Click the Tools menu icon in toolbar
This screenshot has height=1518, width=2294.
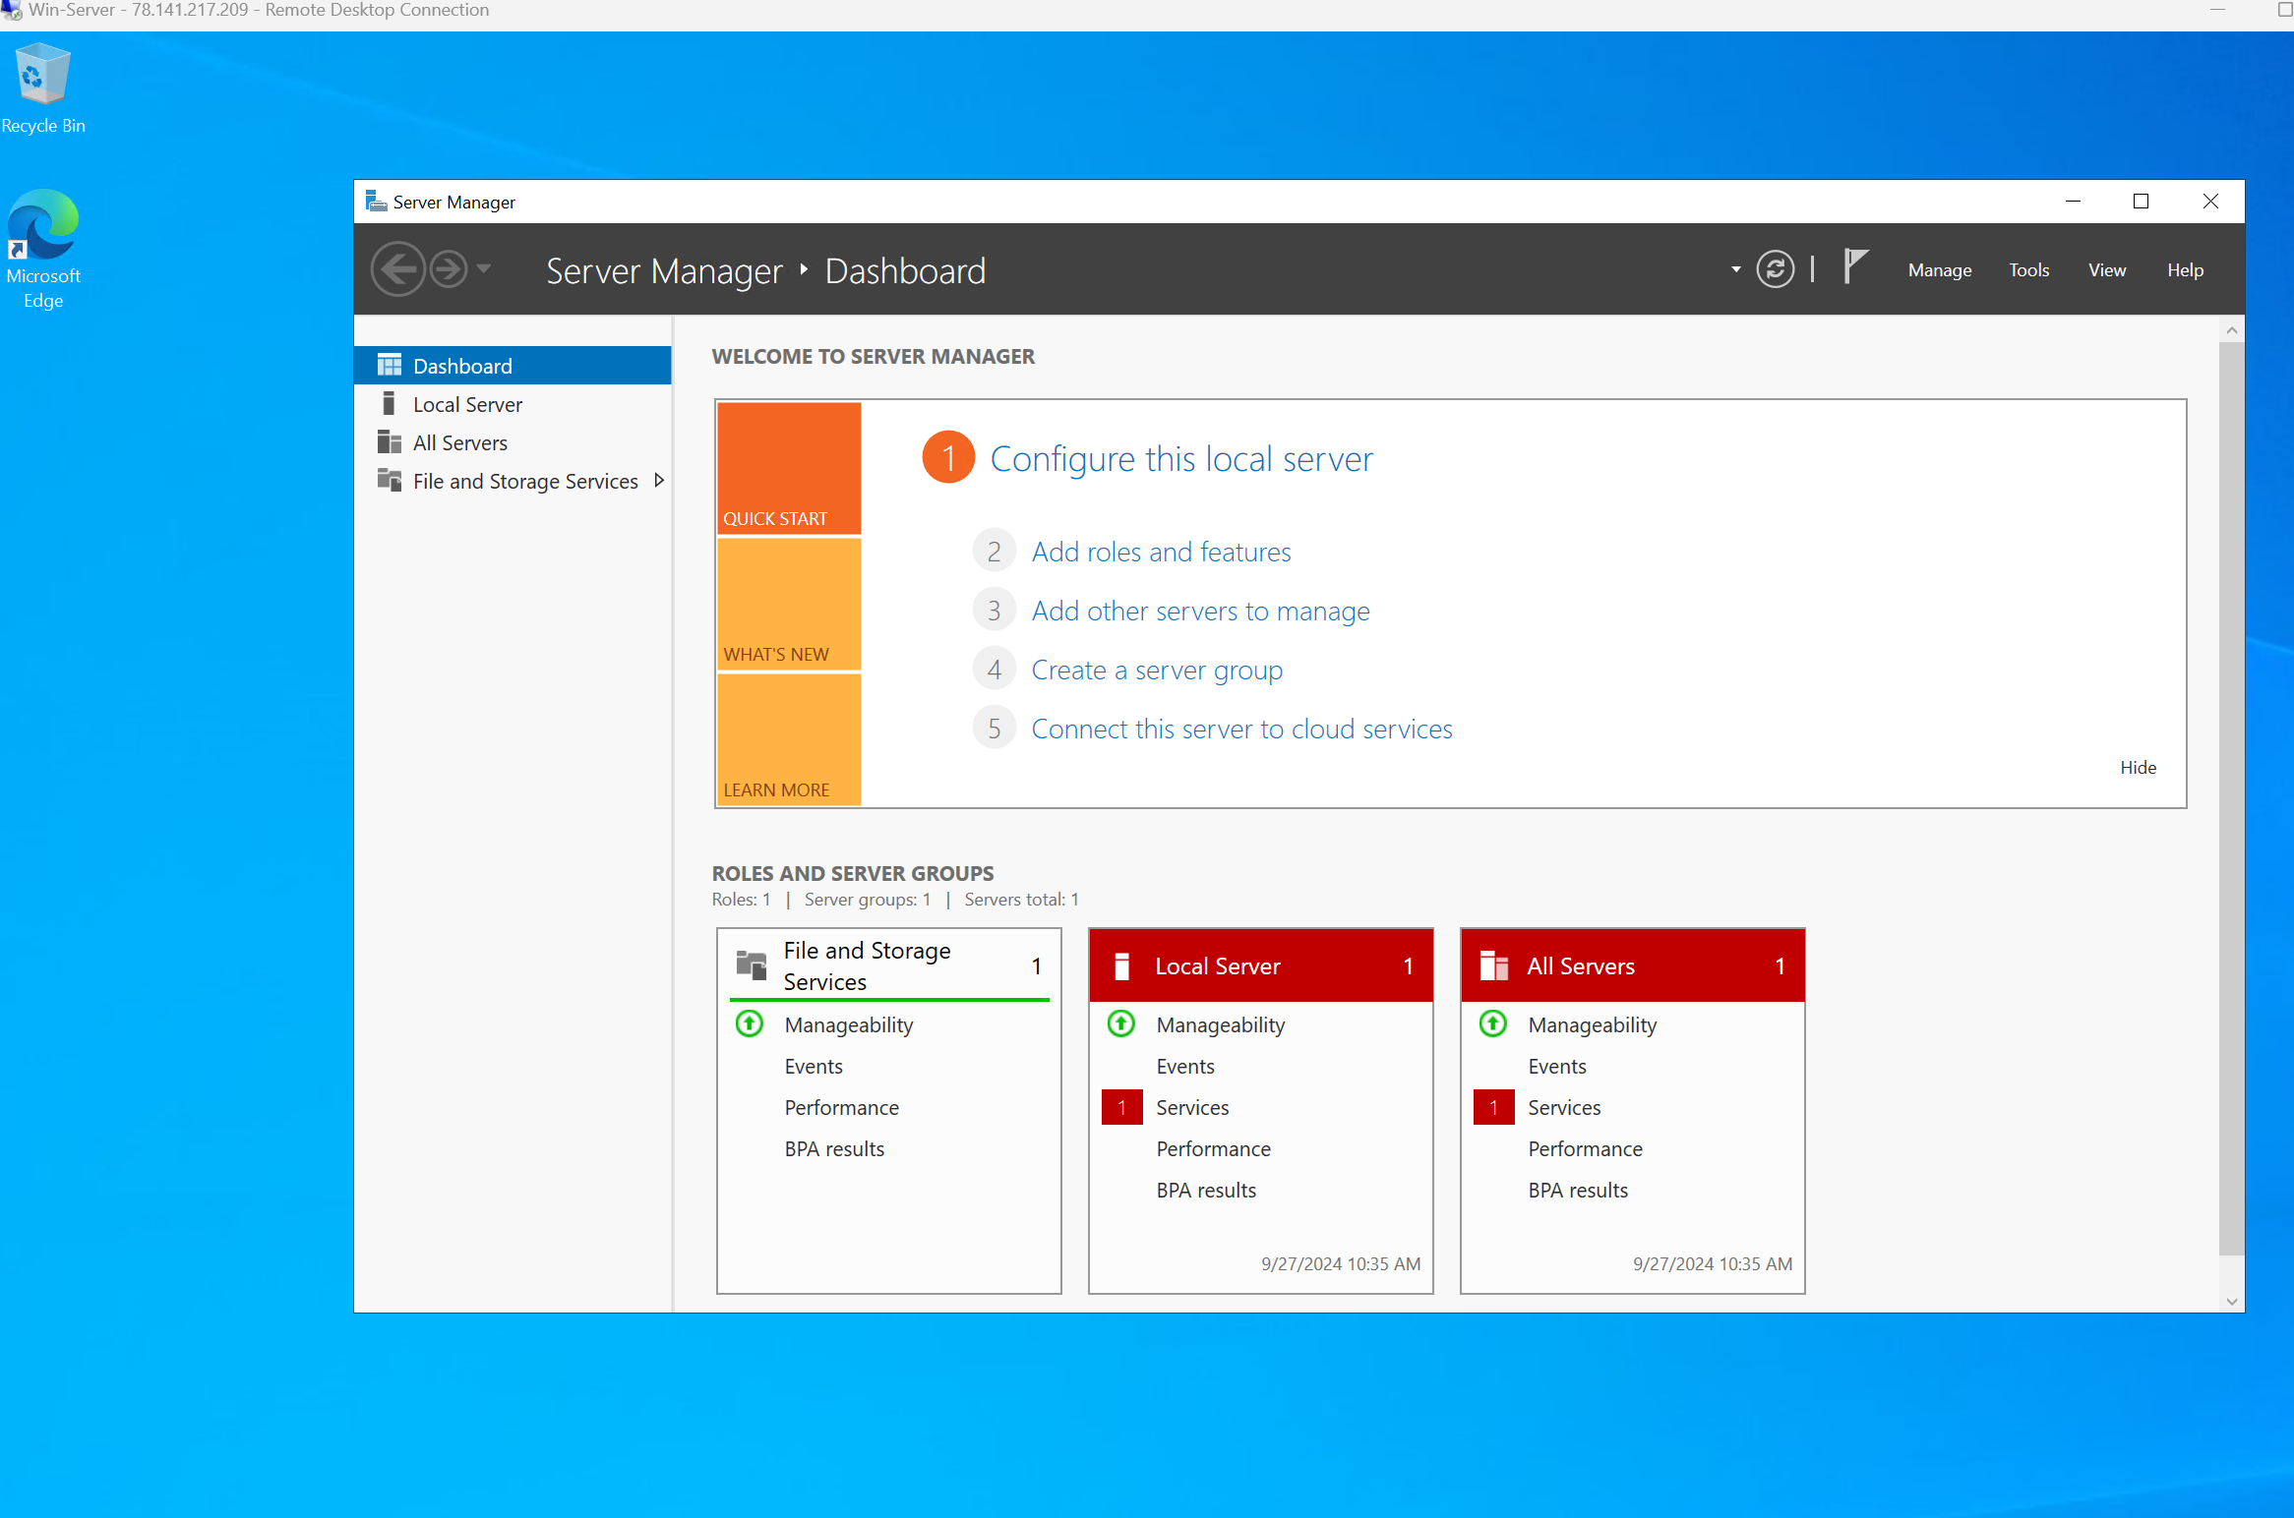[x=2028, y=269]
